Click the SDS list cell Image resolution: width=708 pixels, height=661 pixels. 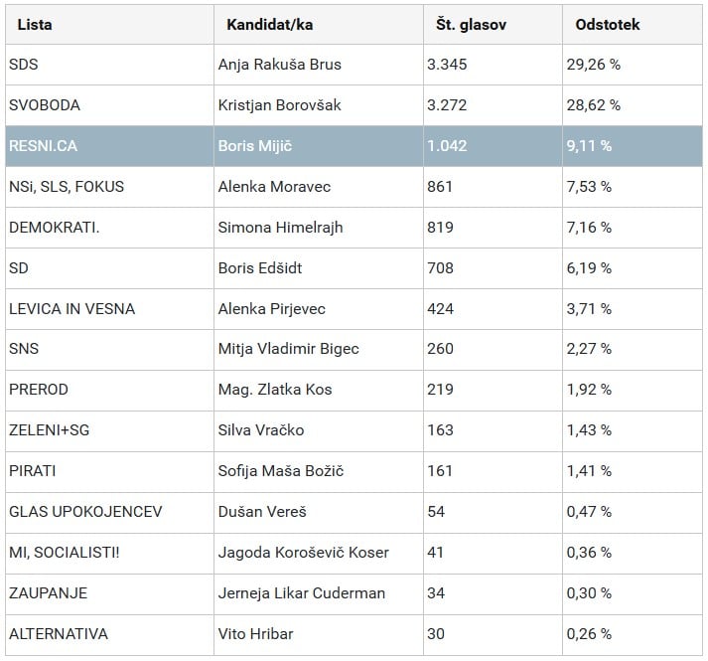pyautogui.click(x=24, y=65)
